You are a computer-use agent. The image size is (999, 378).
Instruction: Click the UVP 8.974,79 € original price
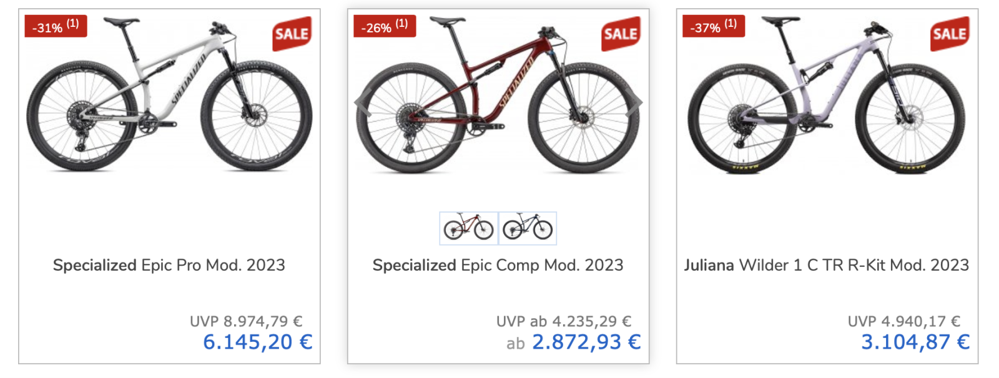coord(246,321)
